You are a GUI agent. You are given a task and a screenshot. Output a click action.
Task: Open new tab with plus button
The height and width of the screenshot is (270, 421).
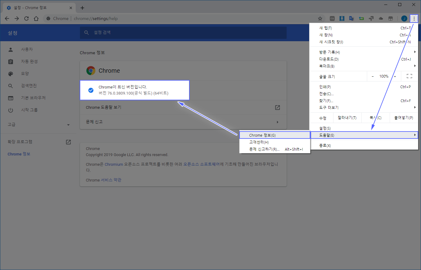tap(82, 8)
